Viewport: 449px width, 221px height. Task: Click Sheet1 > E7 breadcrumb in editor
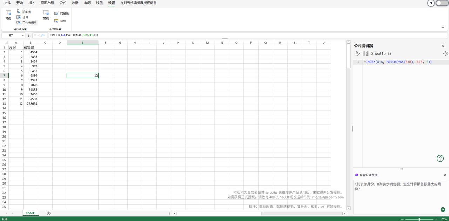pos(381,54)
